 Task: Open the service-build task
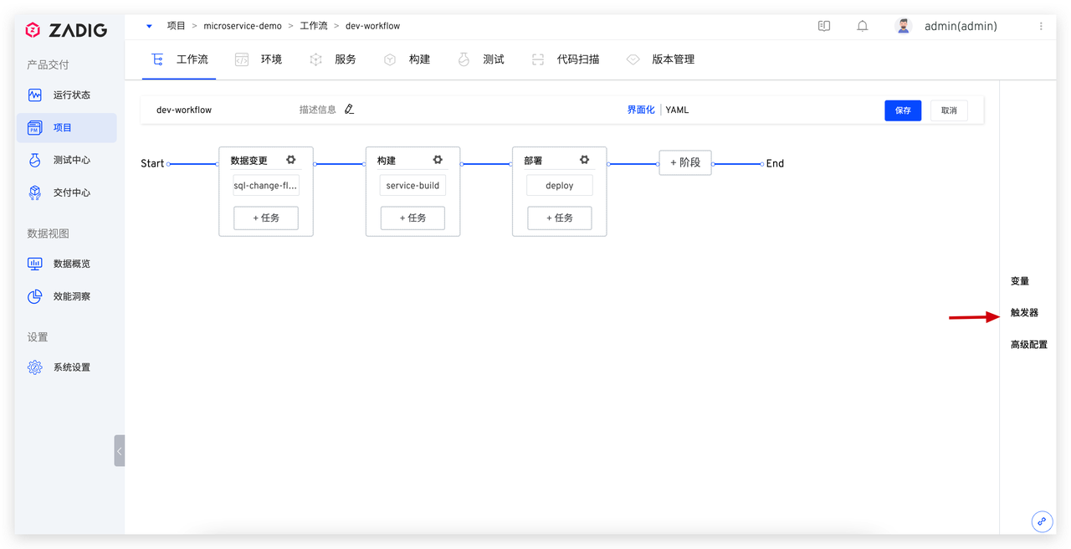click(413, 186)
